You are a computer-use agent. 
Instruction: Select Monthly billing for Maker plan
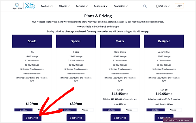[x=111, y=110]
